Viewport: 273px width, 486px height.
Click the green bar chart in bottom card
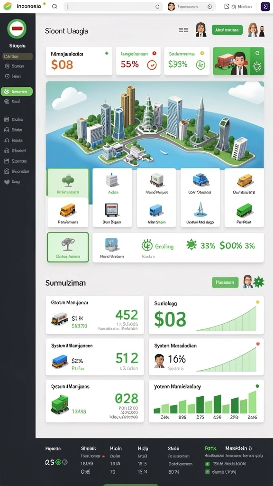point(205,402)
